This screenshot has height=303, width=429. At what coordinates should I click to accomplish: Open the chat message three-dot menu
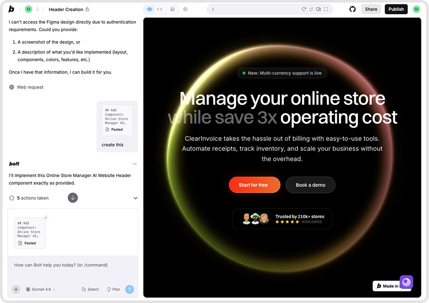coord(135,164)
